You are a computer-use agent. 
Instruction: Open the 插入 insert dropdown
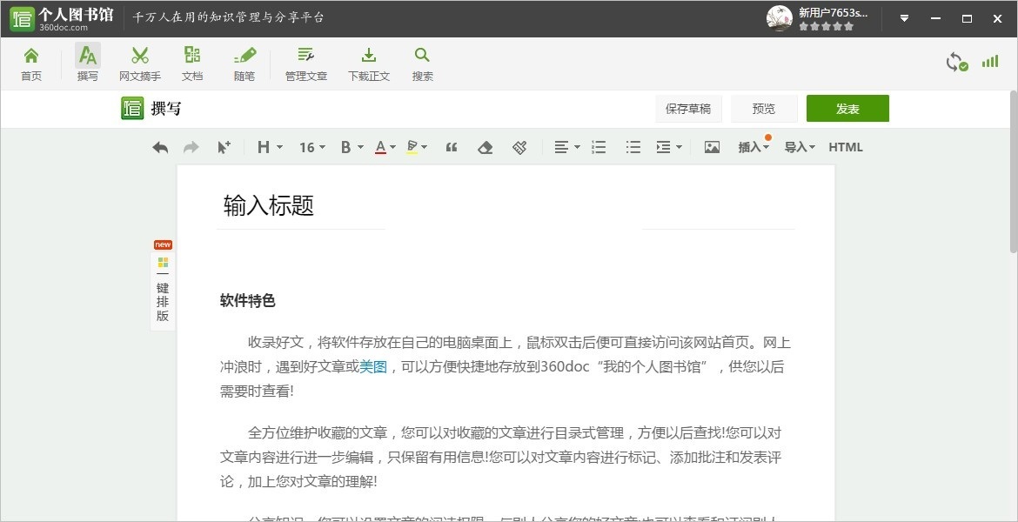click(x=752, y=147)
